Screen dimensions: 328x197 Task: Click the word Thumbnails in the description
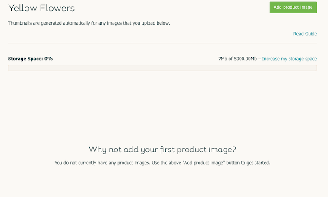pos(20,23)
